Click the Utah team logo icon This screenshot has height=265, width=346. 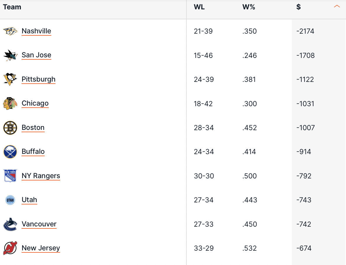coord(10,200)
